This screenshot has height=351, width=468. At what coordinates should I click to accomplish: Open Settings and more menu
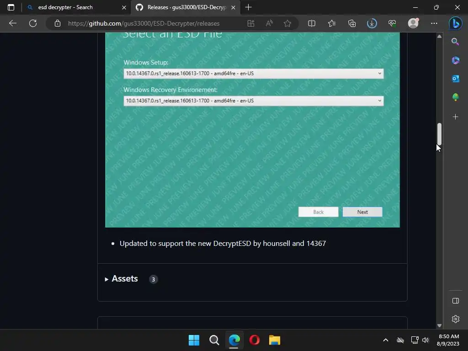434,23
